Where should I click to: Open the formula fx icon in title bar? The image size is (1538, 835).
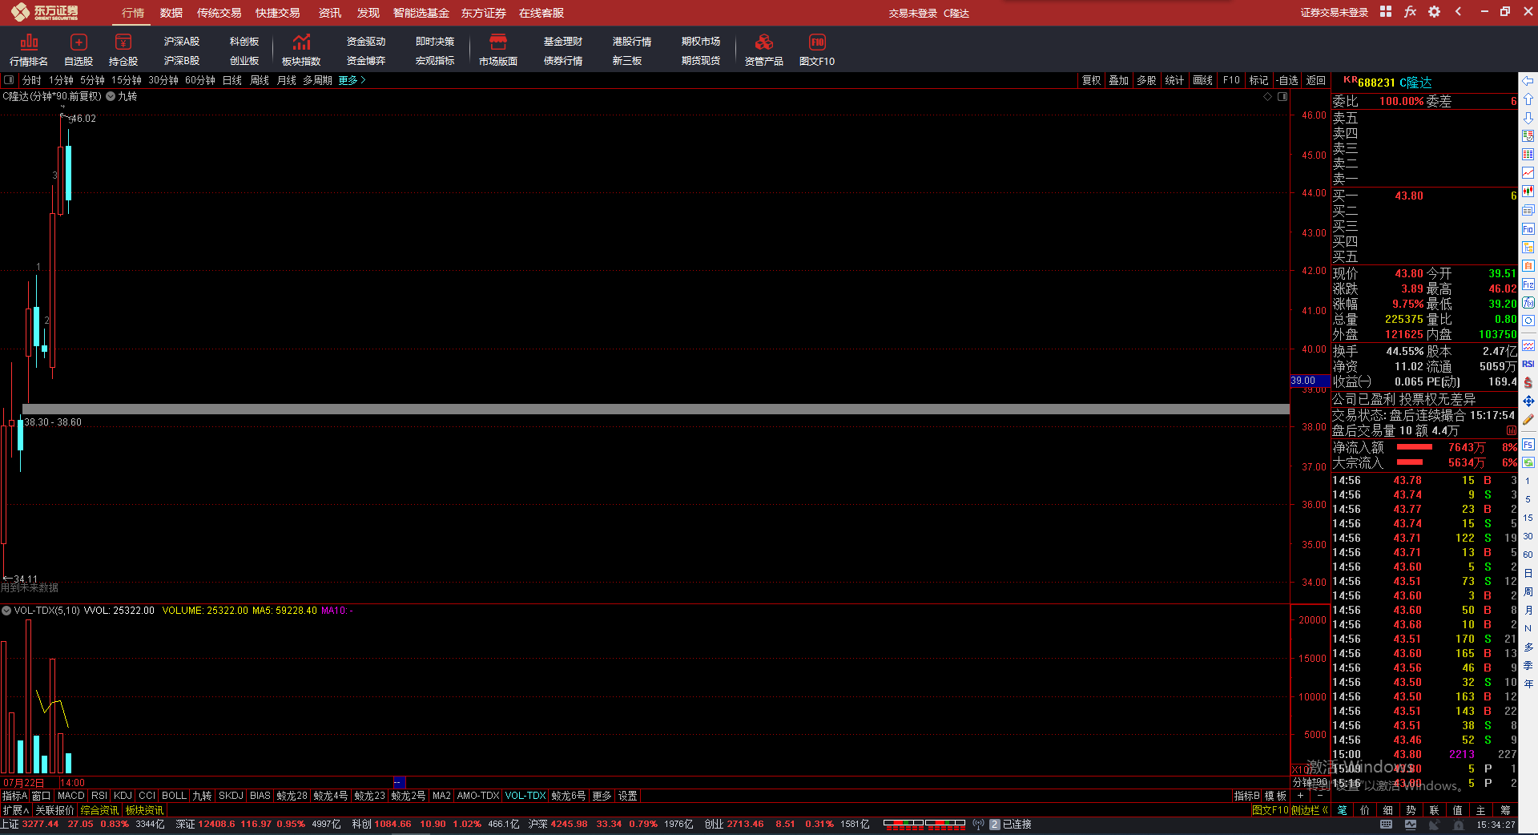(x=1410, y=12)
